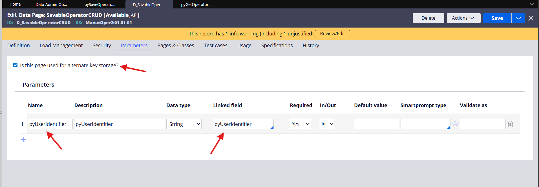Viewport: 539px width, 187px height.
Task: Expand the Save split-button arrow
Action: pyautogui.click(x=518, y=18)
